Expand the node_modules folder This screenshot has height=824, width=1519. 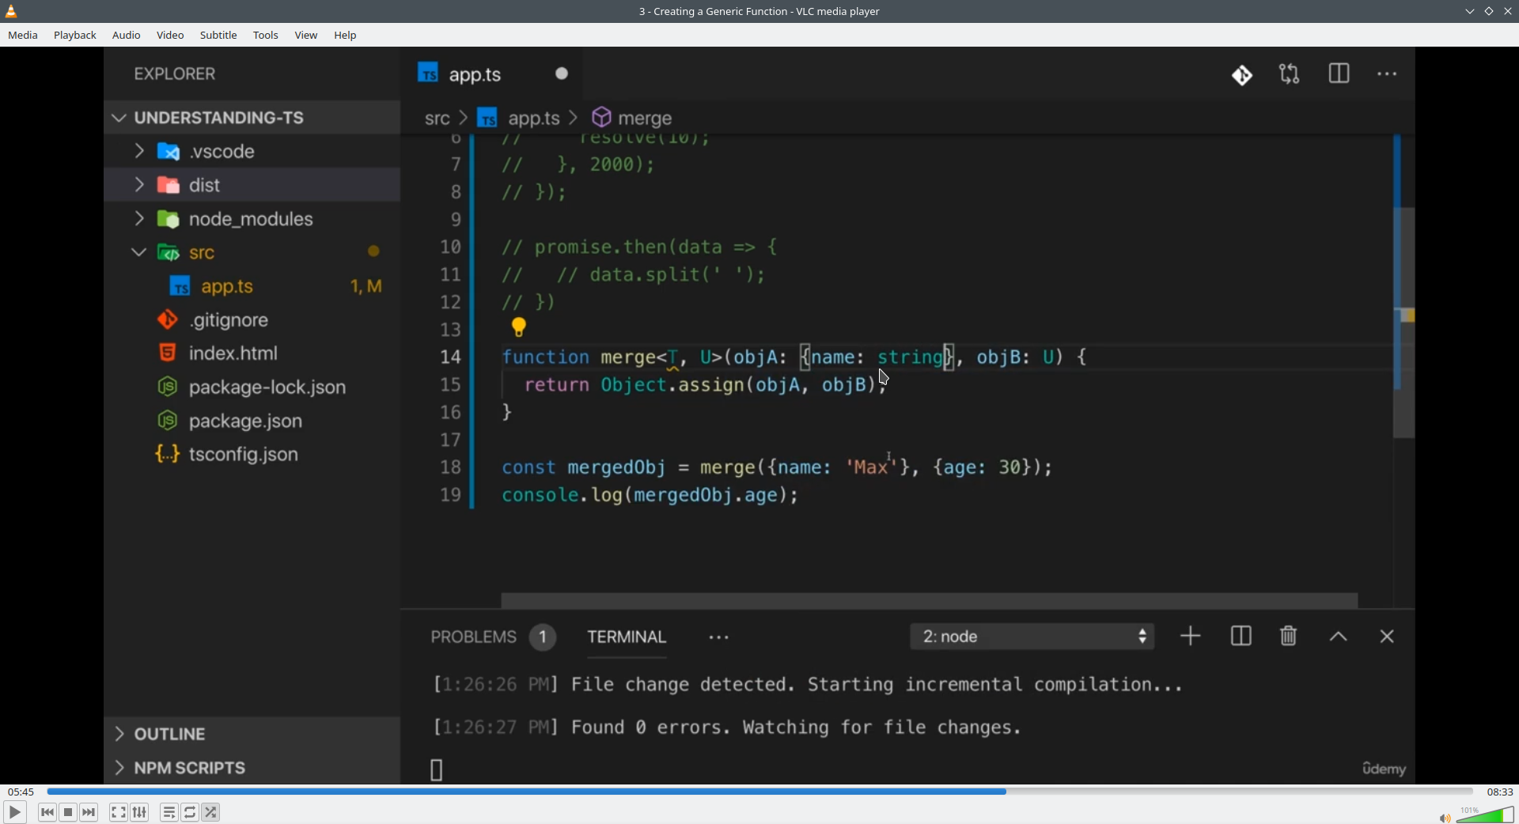252,219
